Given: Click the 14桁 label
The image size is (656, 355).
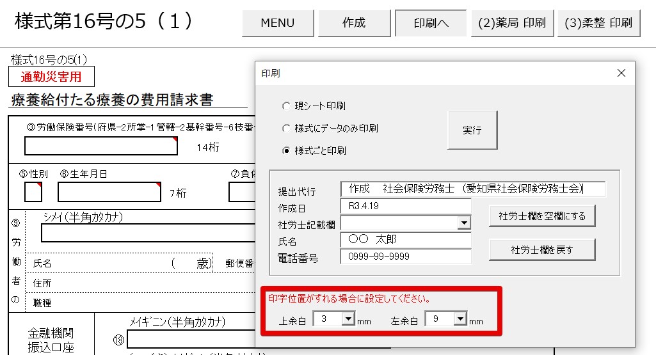Looking at the screenshot, I should click(208, 147).
